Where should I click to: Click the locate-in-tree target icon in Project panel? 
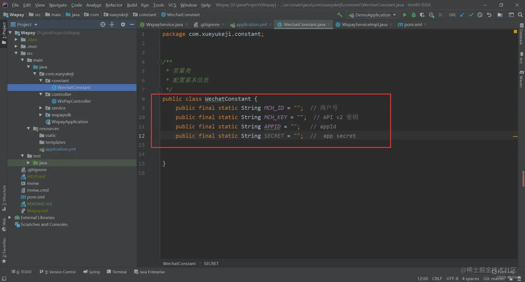coord(103,24)
